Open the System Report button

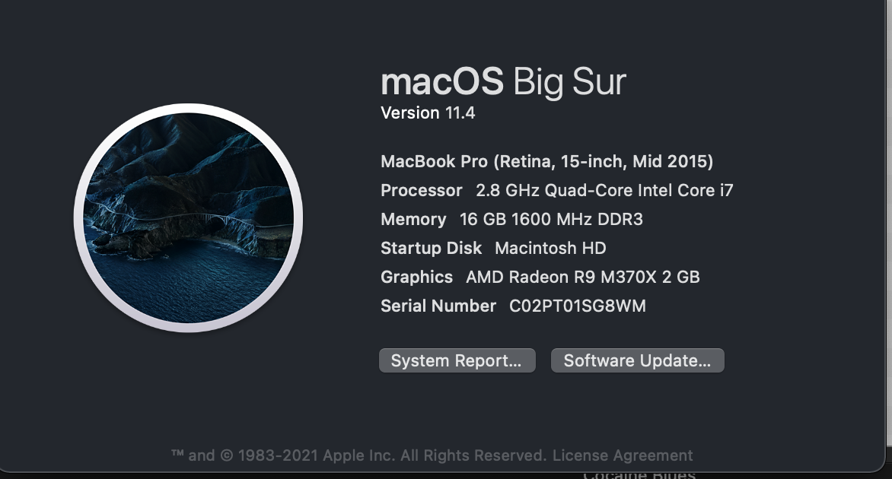457,360
